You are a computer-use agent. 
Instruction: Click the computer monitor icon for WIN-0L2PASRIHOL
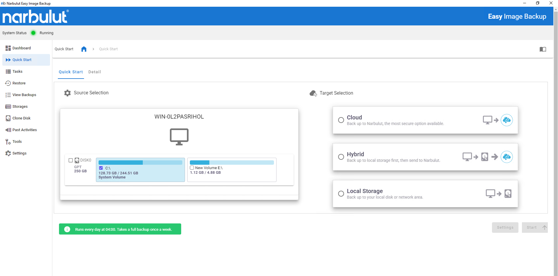click(179, 136)
